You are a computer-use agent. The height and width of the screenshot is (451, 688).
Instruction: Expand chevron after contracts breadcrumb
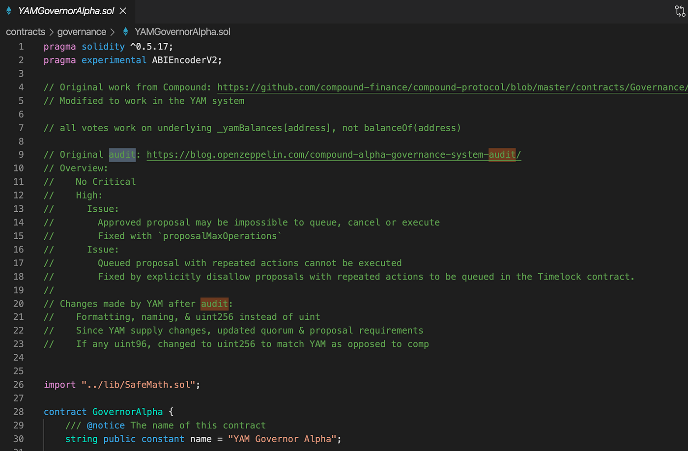(x=51, y=32)
